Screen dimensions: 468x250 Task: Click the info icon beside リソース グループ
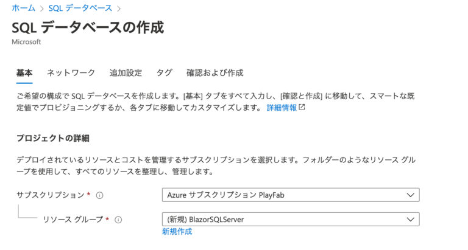point(118,220)
